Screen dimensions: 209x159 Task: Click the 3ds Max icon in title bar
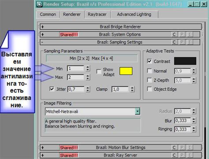(x=39, y=4)
